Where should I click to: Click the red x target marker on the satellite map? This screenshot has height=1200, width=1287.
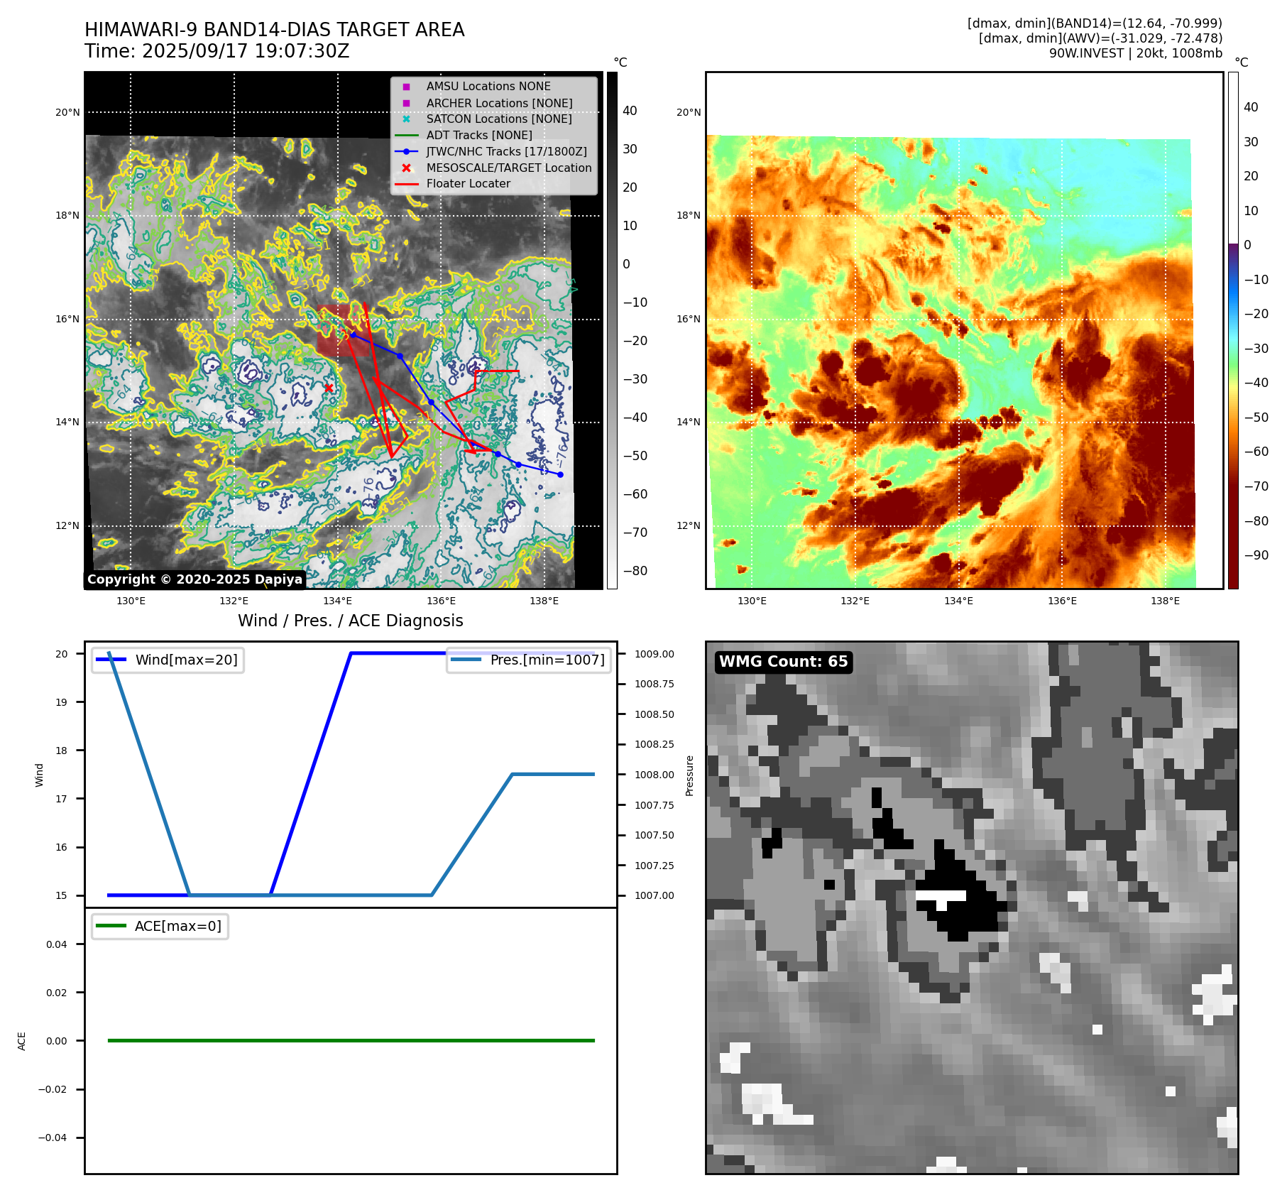(329, 388)
